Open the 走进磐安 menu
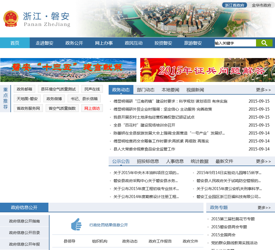This screenshot has height=250, width=275. (45, 43)
